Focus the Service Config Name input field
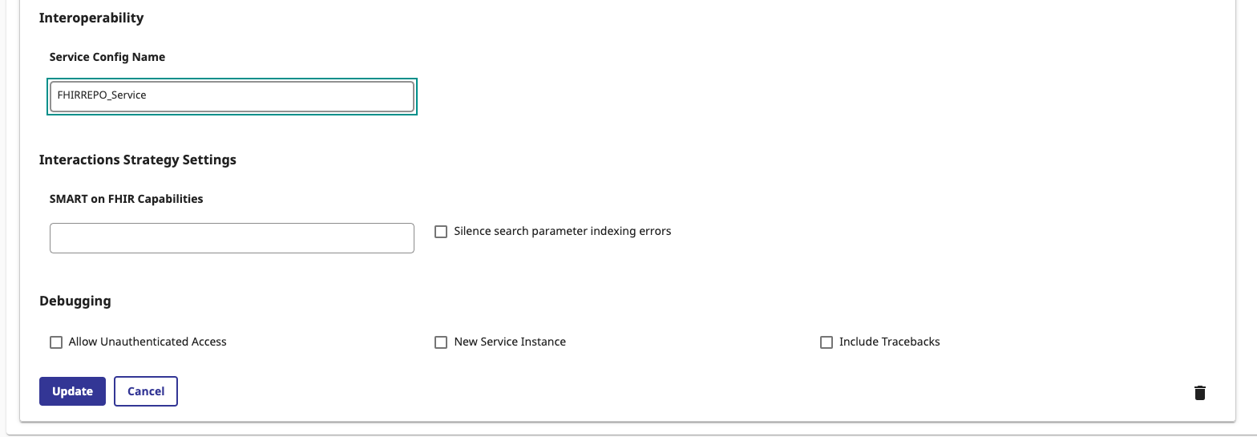1257x437 pixels. click(232, 96)
